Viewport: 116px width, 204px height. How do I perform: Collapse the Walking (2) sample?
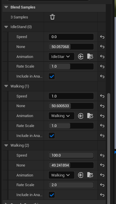(x=6, y=145)
